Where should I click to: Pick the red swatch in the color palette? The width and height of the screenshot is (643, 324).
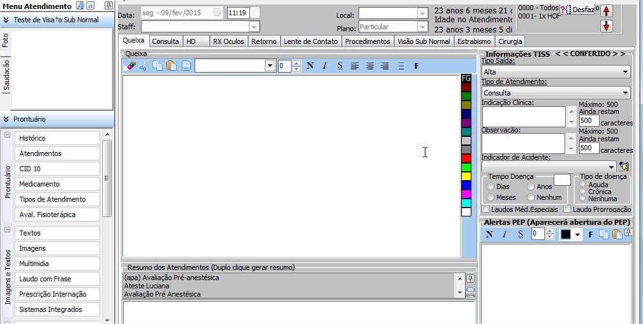[466, 158]
